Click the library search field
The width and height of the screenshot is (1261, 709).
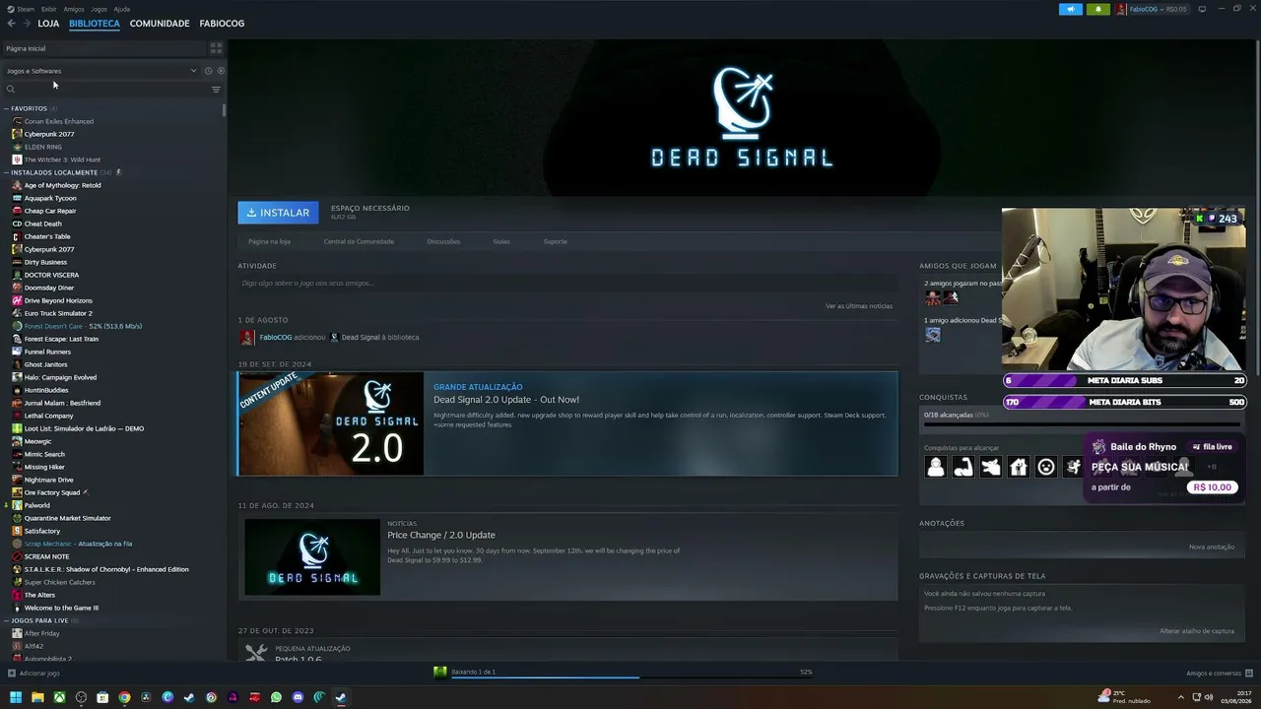[x=106, y=90]
